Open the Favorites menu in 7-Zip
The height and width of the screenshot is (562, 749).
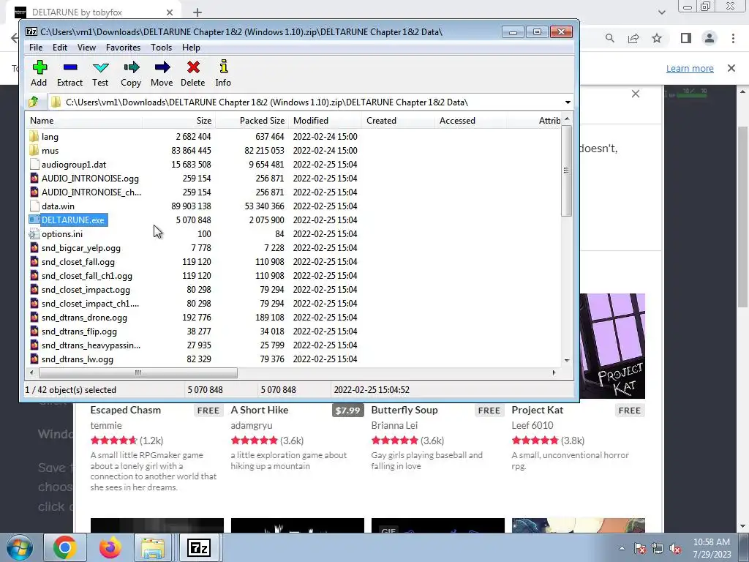[123, 48]
